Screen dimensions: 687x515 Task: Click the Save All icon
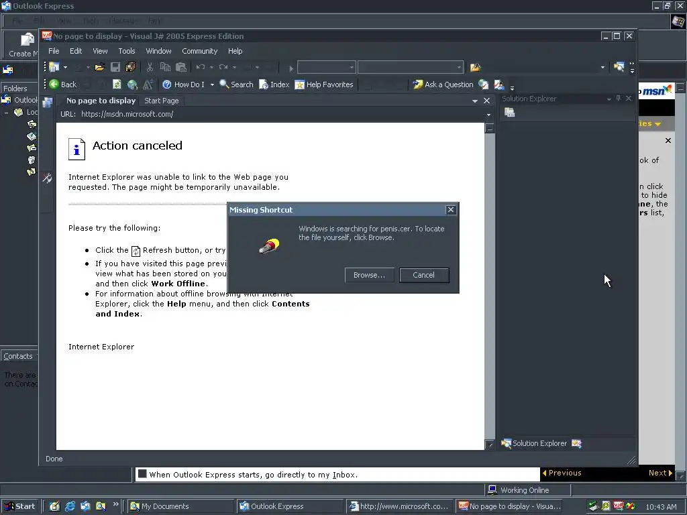(x=131, y=67)
